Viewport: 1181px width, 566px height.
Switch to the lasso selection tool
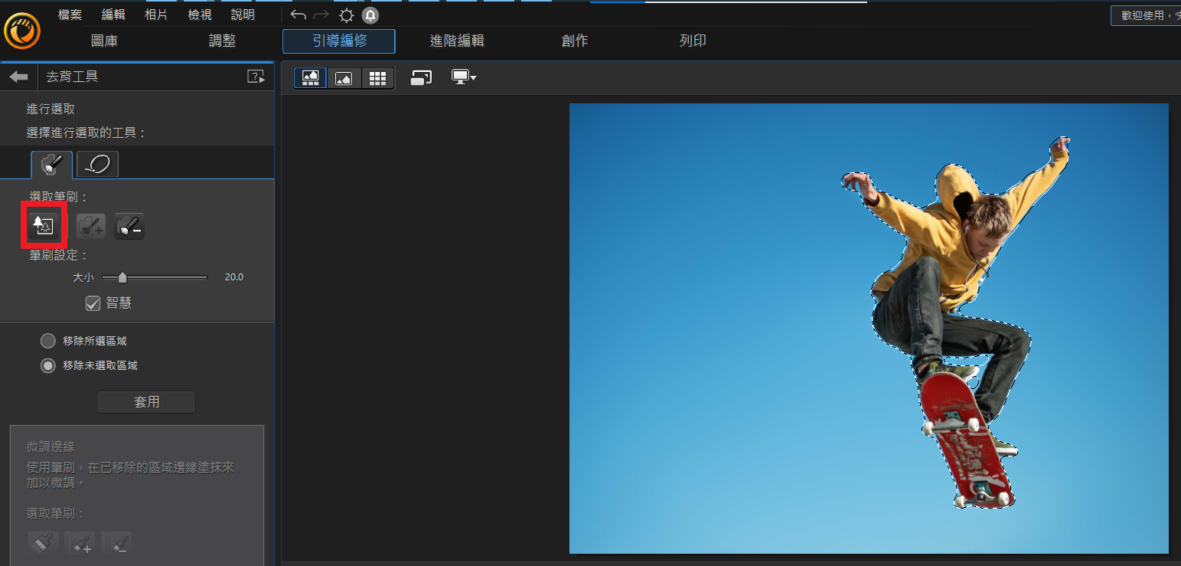[x=98, y=165]
